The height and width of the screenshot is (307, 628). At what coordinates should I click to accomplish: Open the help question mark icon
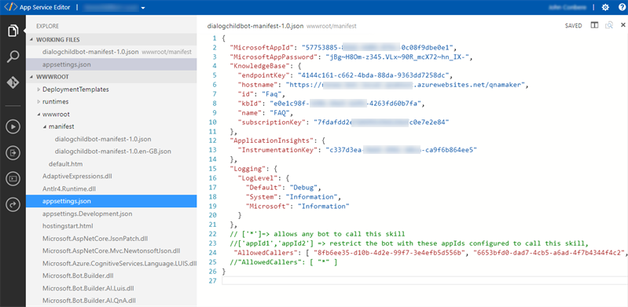(621, 7)
